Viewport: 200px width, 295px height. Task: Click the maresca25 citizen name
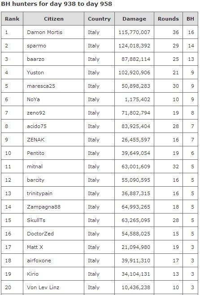pyautogui.click(x=41, y=86)
